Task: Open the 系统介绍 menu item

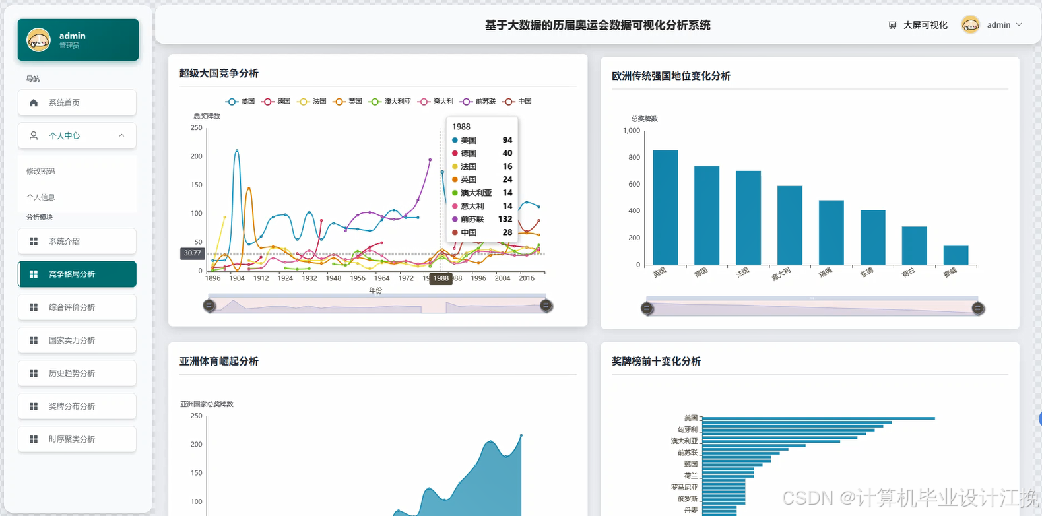Action: [77, 242]
